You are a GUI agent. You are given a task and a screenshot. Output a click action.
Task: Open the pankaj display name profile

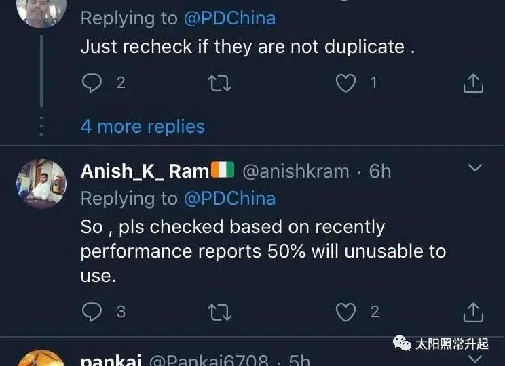109,361
